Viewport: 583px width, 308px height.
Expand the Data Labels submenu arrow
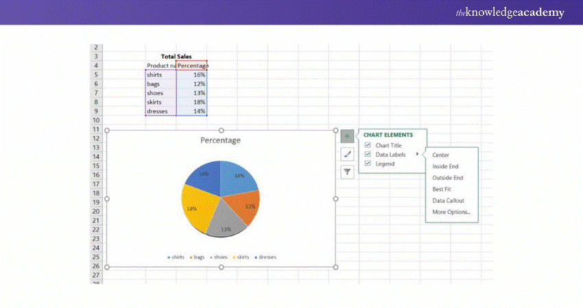tap(417, 155)
